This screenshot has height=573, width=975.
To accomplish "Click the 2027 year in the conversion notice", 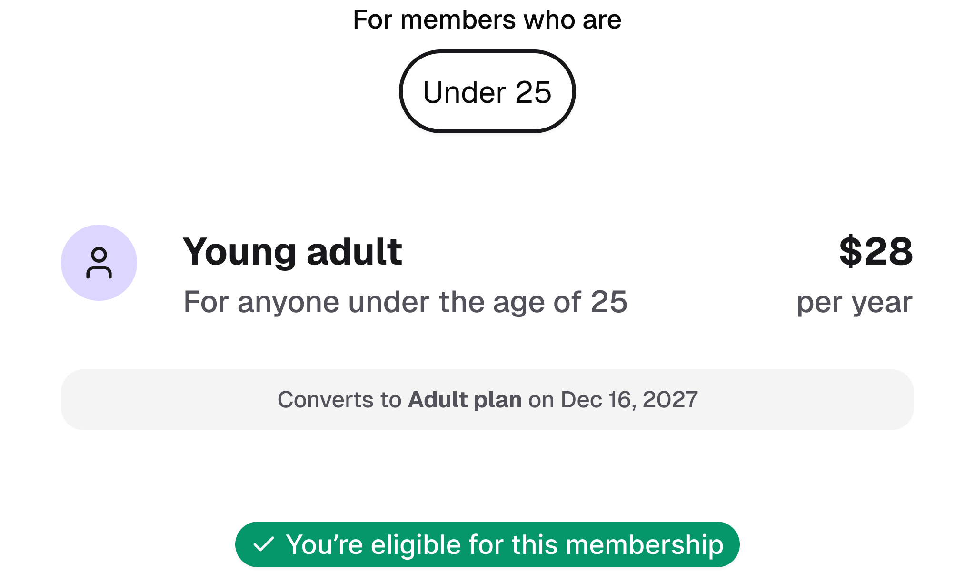I will 670,400.
